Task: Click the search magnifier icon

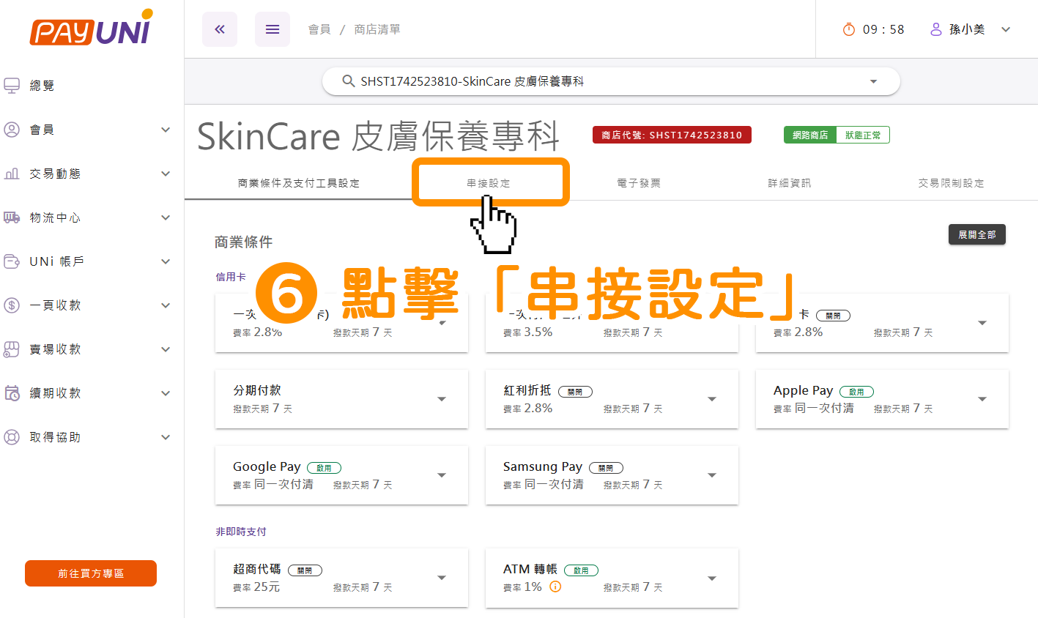Action: pyautogui.click(x=349, y=81)
